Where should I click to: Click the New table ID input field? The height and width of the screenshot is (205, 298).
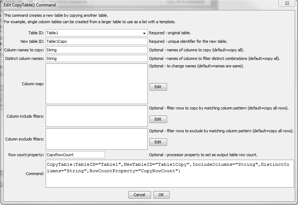[97, 41]
